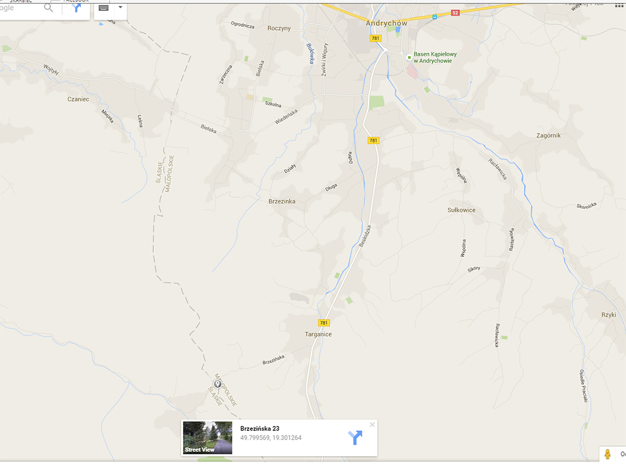The height and width of the screenshot is (469, 626).
Task: Get directions to Brzezińska 23 from card
Action: (x=354, y=437)
